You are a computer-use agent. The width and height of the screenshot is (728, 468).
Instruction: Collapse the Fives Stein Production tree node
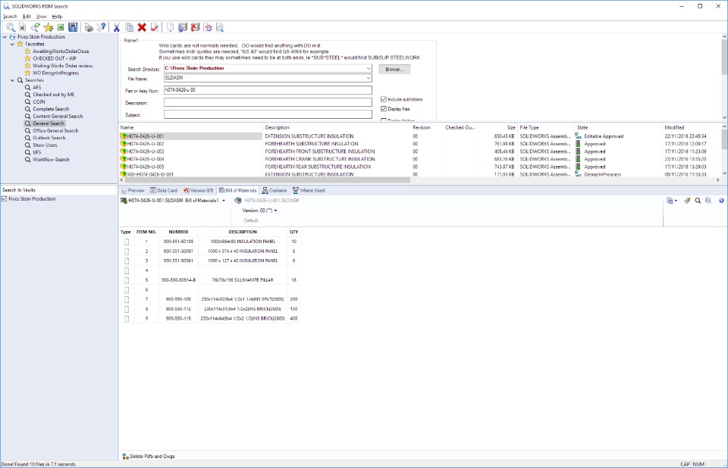(x=5, y=36)
